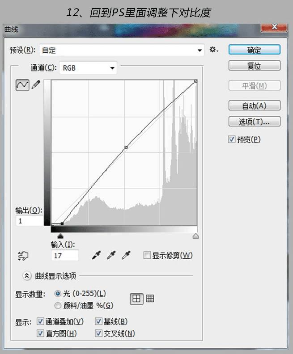Click the 自动(A) button
This screenshot has width=293, height=354.
[x=255, y=105]
